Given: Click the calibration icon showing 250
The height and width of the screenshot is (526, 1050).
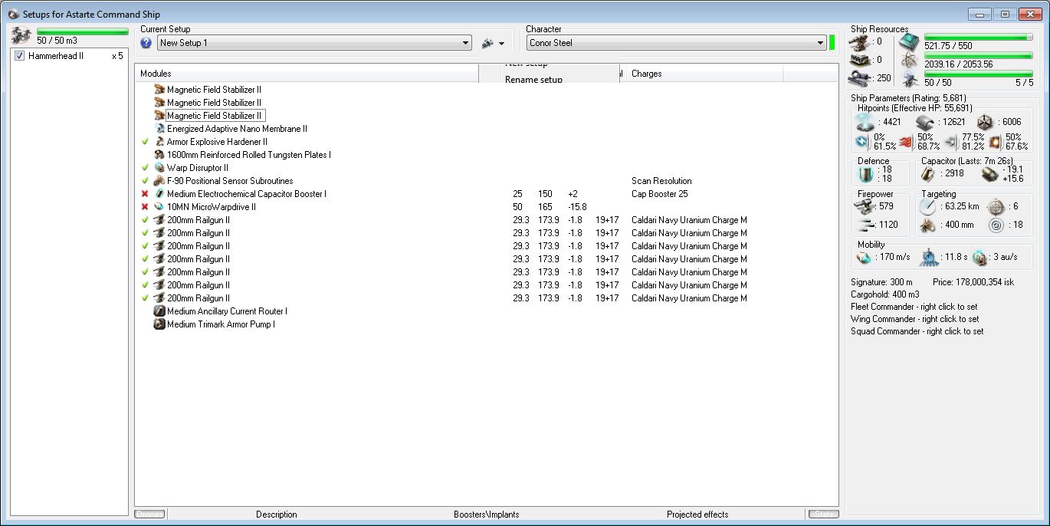Looking at the screenshot, I should click(859, 77).
